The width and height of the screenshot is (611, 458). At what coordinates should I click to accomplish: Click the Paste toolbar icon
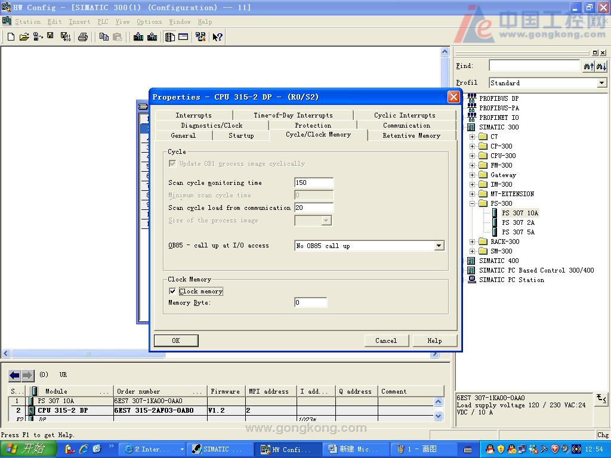118,37
